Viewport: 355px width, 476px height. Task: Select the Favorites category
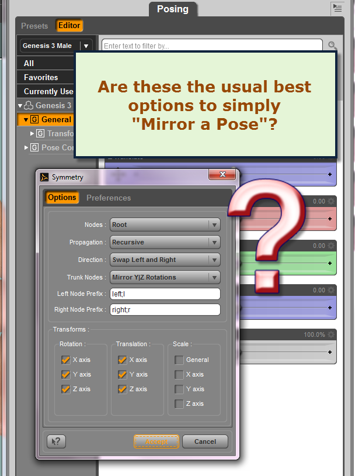click(46, 77)
